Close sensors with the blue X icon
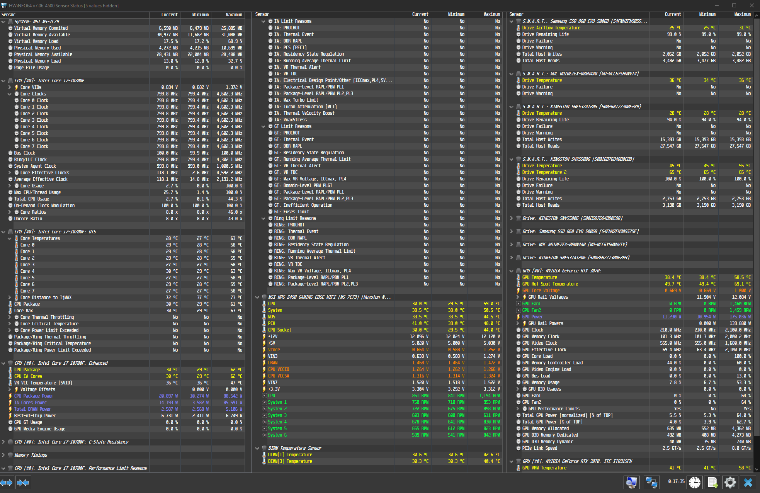 pyautogui.click(x=748, y=483)
